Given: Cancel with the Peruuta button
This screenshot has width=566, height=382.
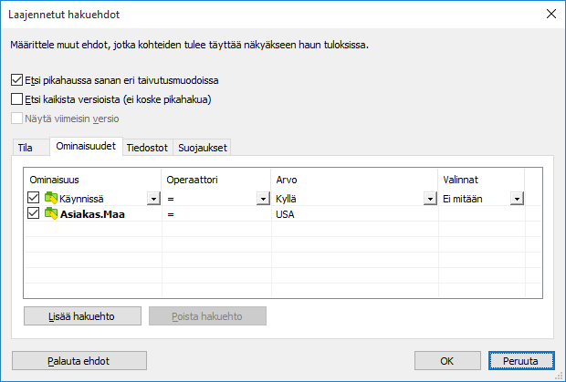Looking at the screenshot, I should coord(522,360).
